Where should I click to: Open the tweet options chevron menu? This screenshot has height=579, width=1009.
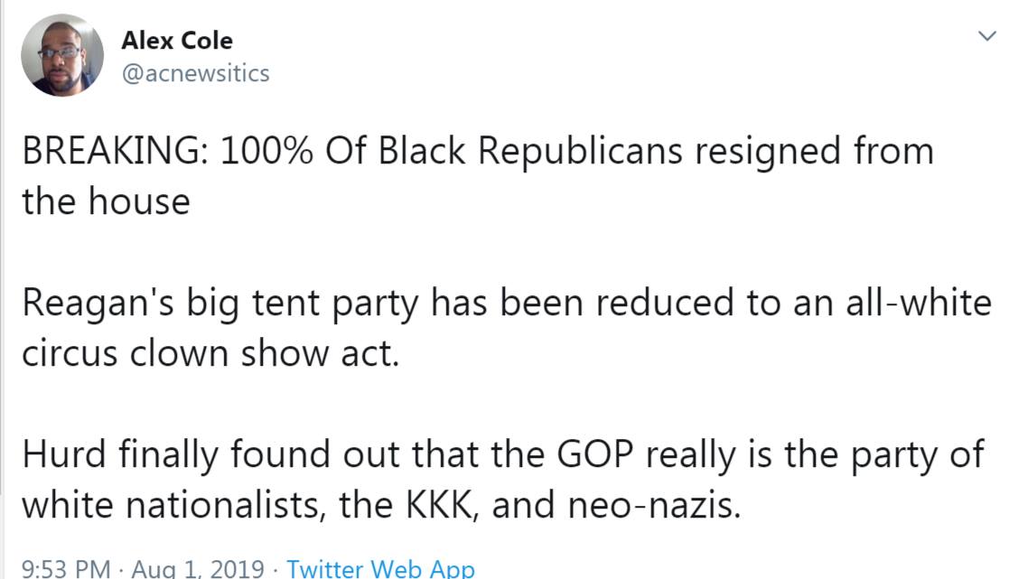click(986, 36)
